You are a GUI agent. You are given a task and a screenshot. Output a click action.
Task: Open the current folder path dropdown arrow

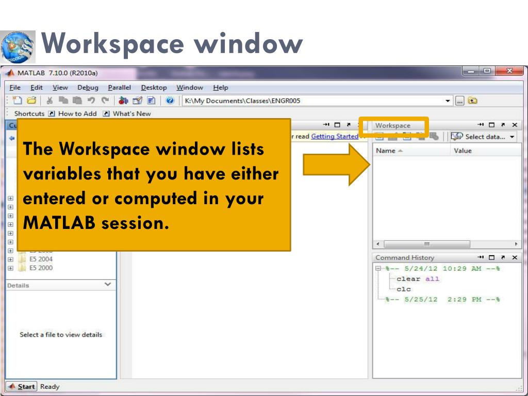448,101
